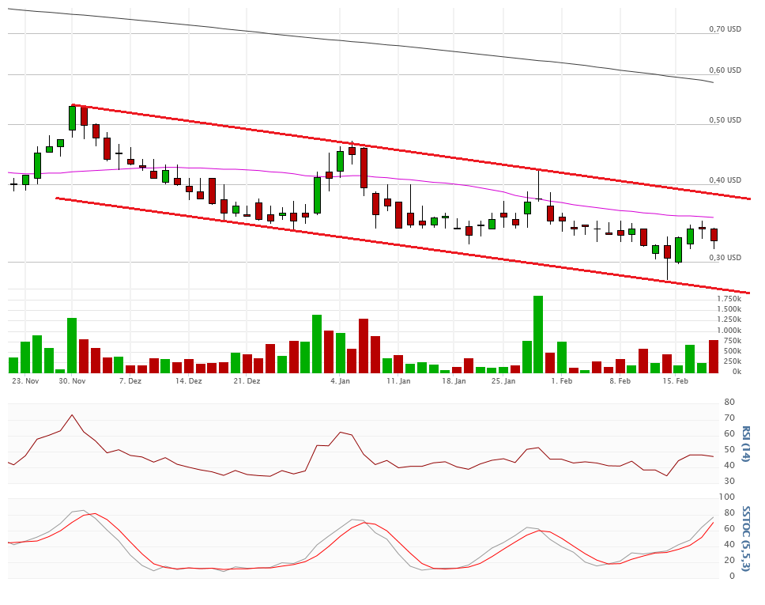Select the 18. Jan date label

click(x=454, y=381)
